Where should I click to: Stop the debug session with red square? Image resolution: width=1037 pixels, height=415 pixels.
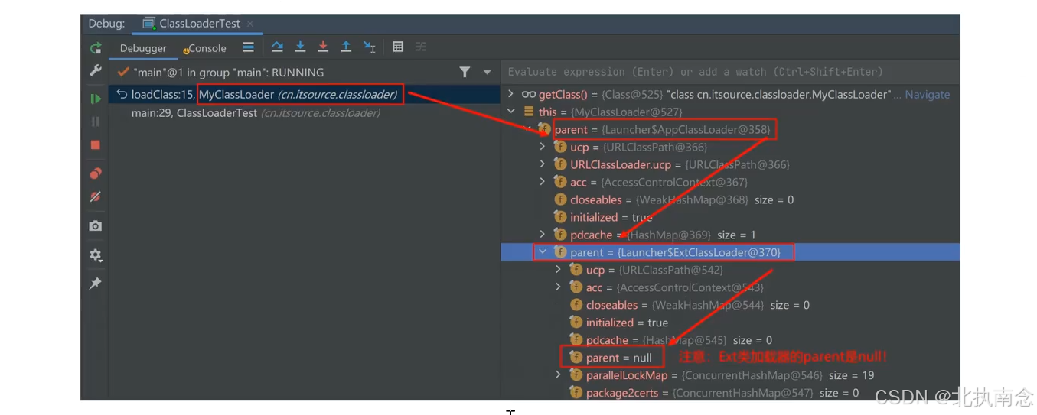click(x=96, y=144)
